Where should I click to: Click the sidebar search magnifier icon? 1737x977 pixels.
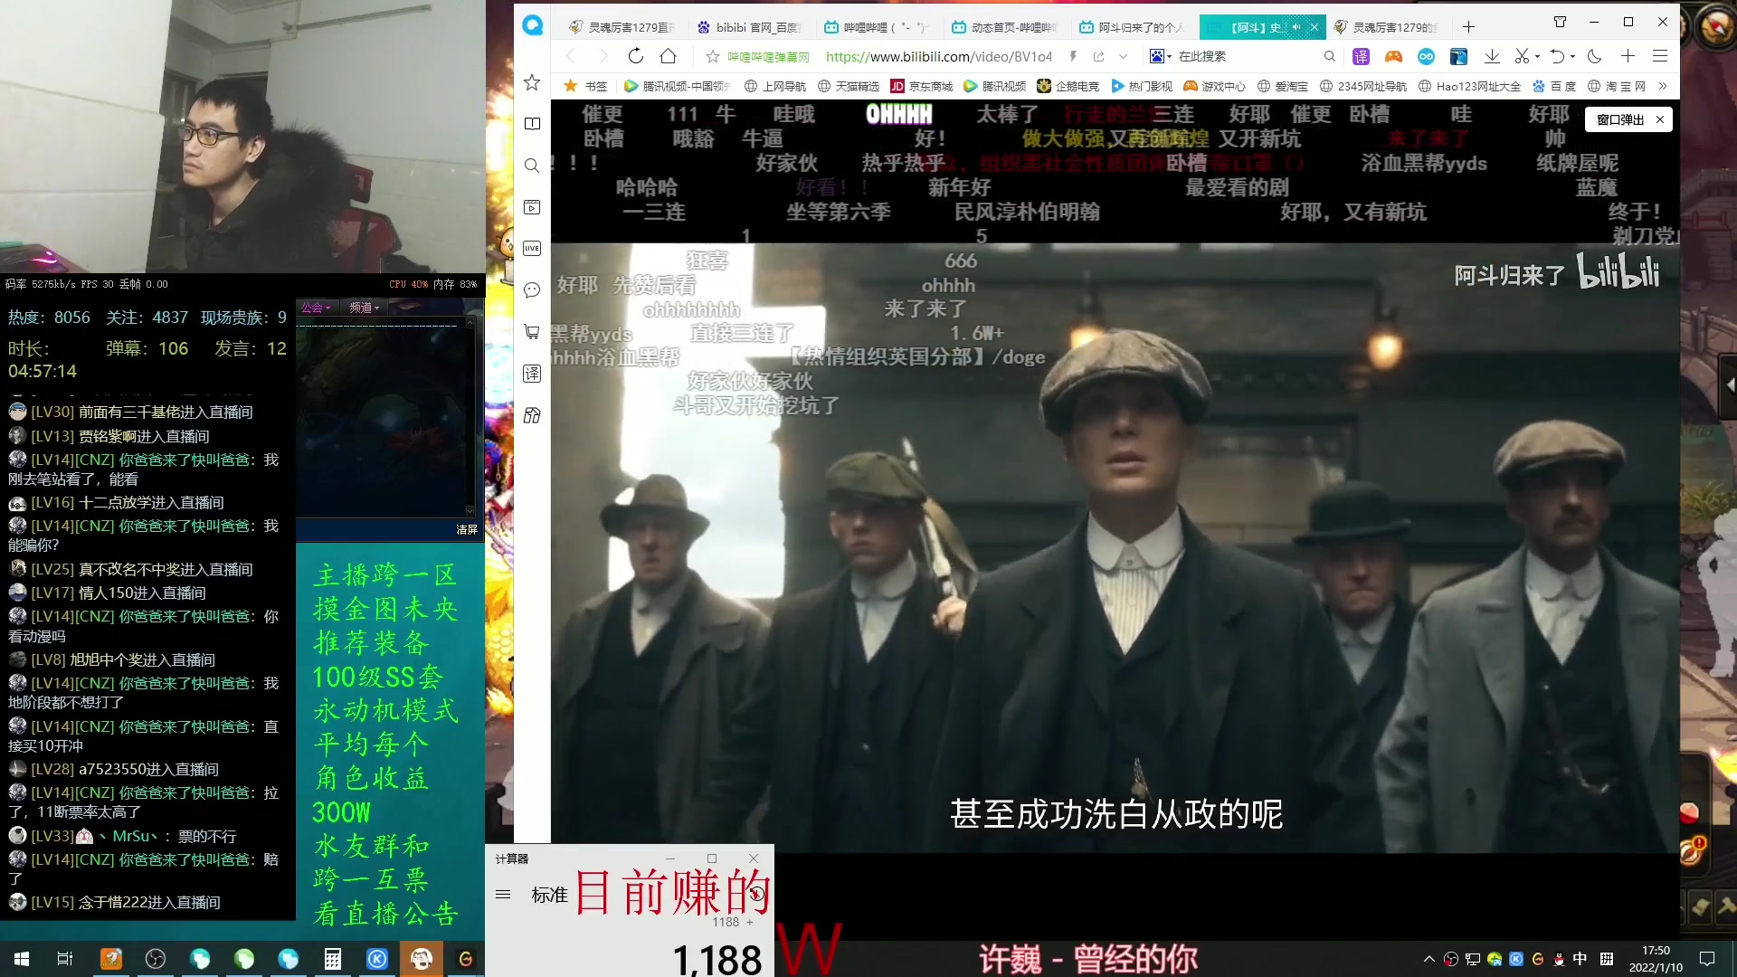coord(532,166)
